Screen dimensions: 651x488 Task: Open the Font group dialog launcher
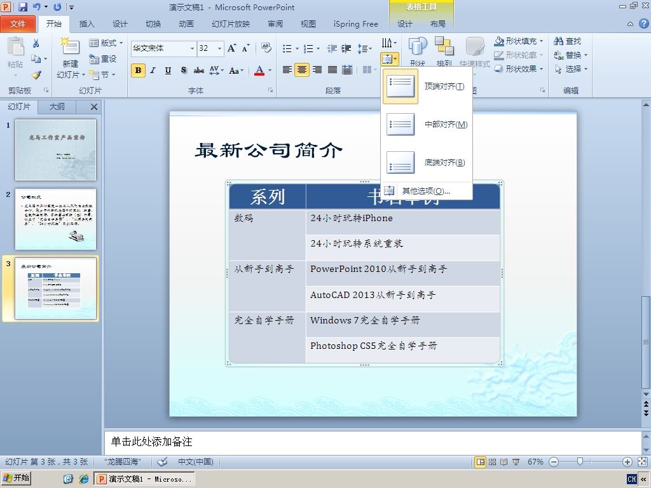(270, 90)
